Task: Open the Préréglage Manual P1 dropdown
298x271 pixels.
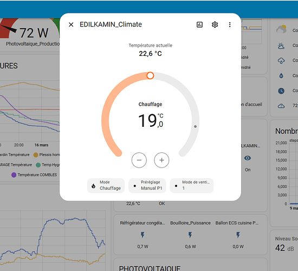Action: [x=147, y=185]
